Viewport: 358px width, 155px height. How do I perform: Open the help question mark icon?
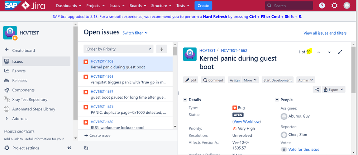tap(322, 5)
